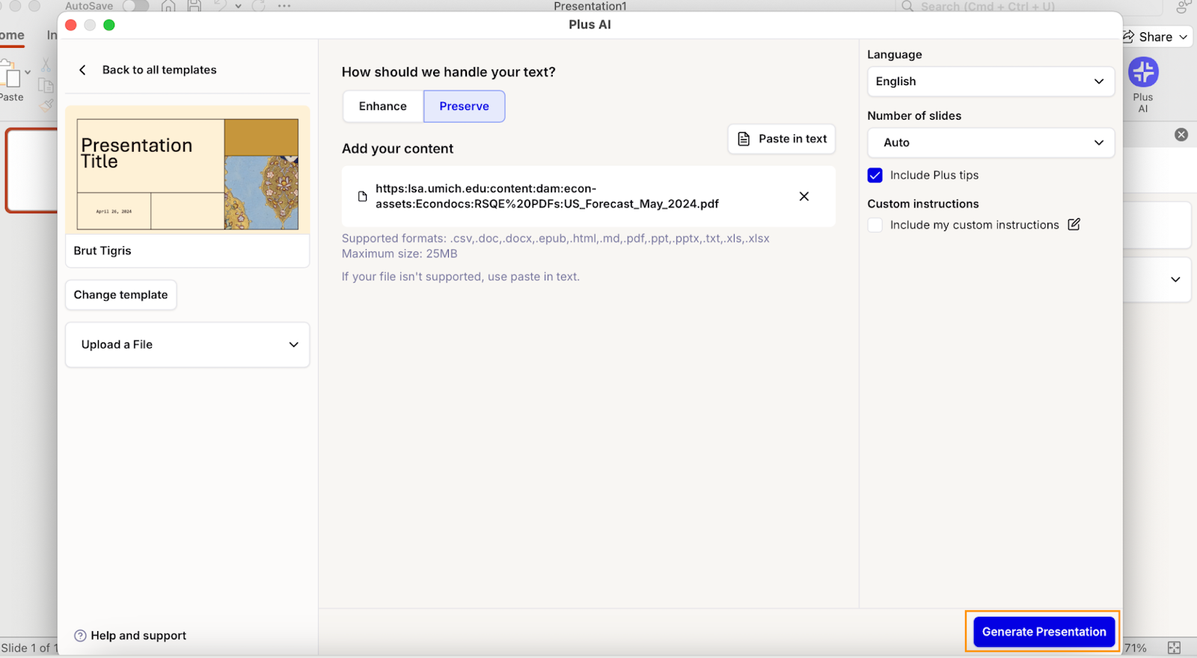Screen dimensions: 1197x658
Task: Check Include my custom instructions
Action: 875,225
